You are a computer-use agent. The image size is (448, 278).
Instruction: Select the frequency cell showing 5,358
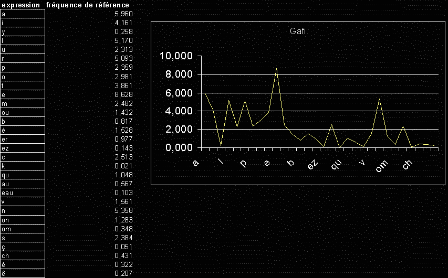123,211
